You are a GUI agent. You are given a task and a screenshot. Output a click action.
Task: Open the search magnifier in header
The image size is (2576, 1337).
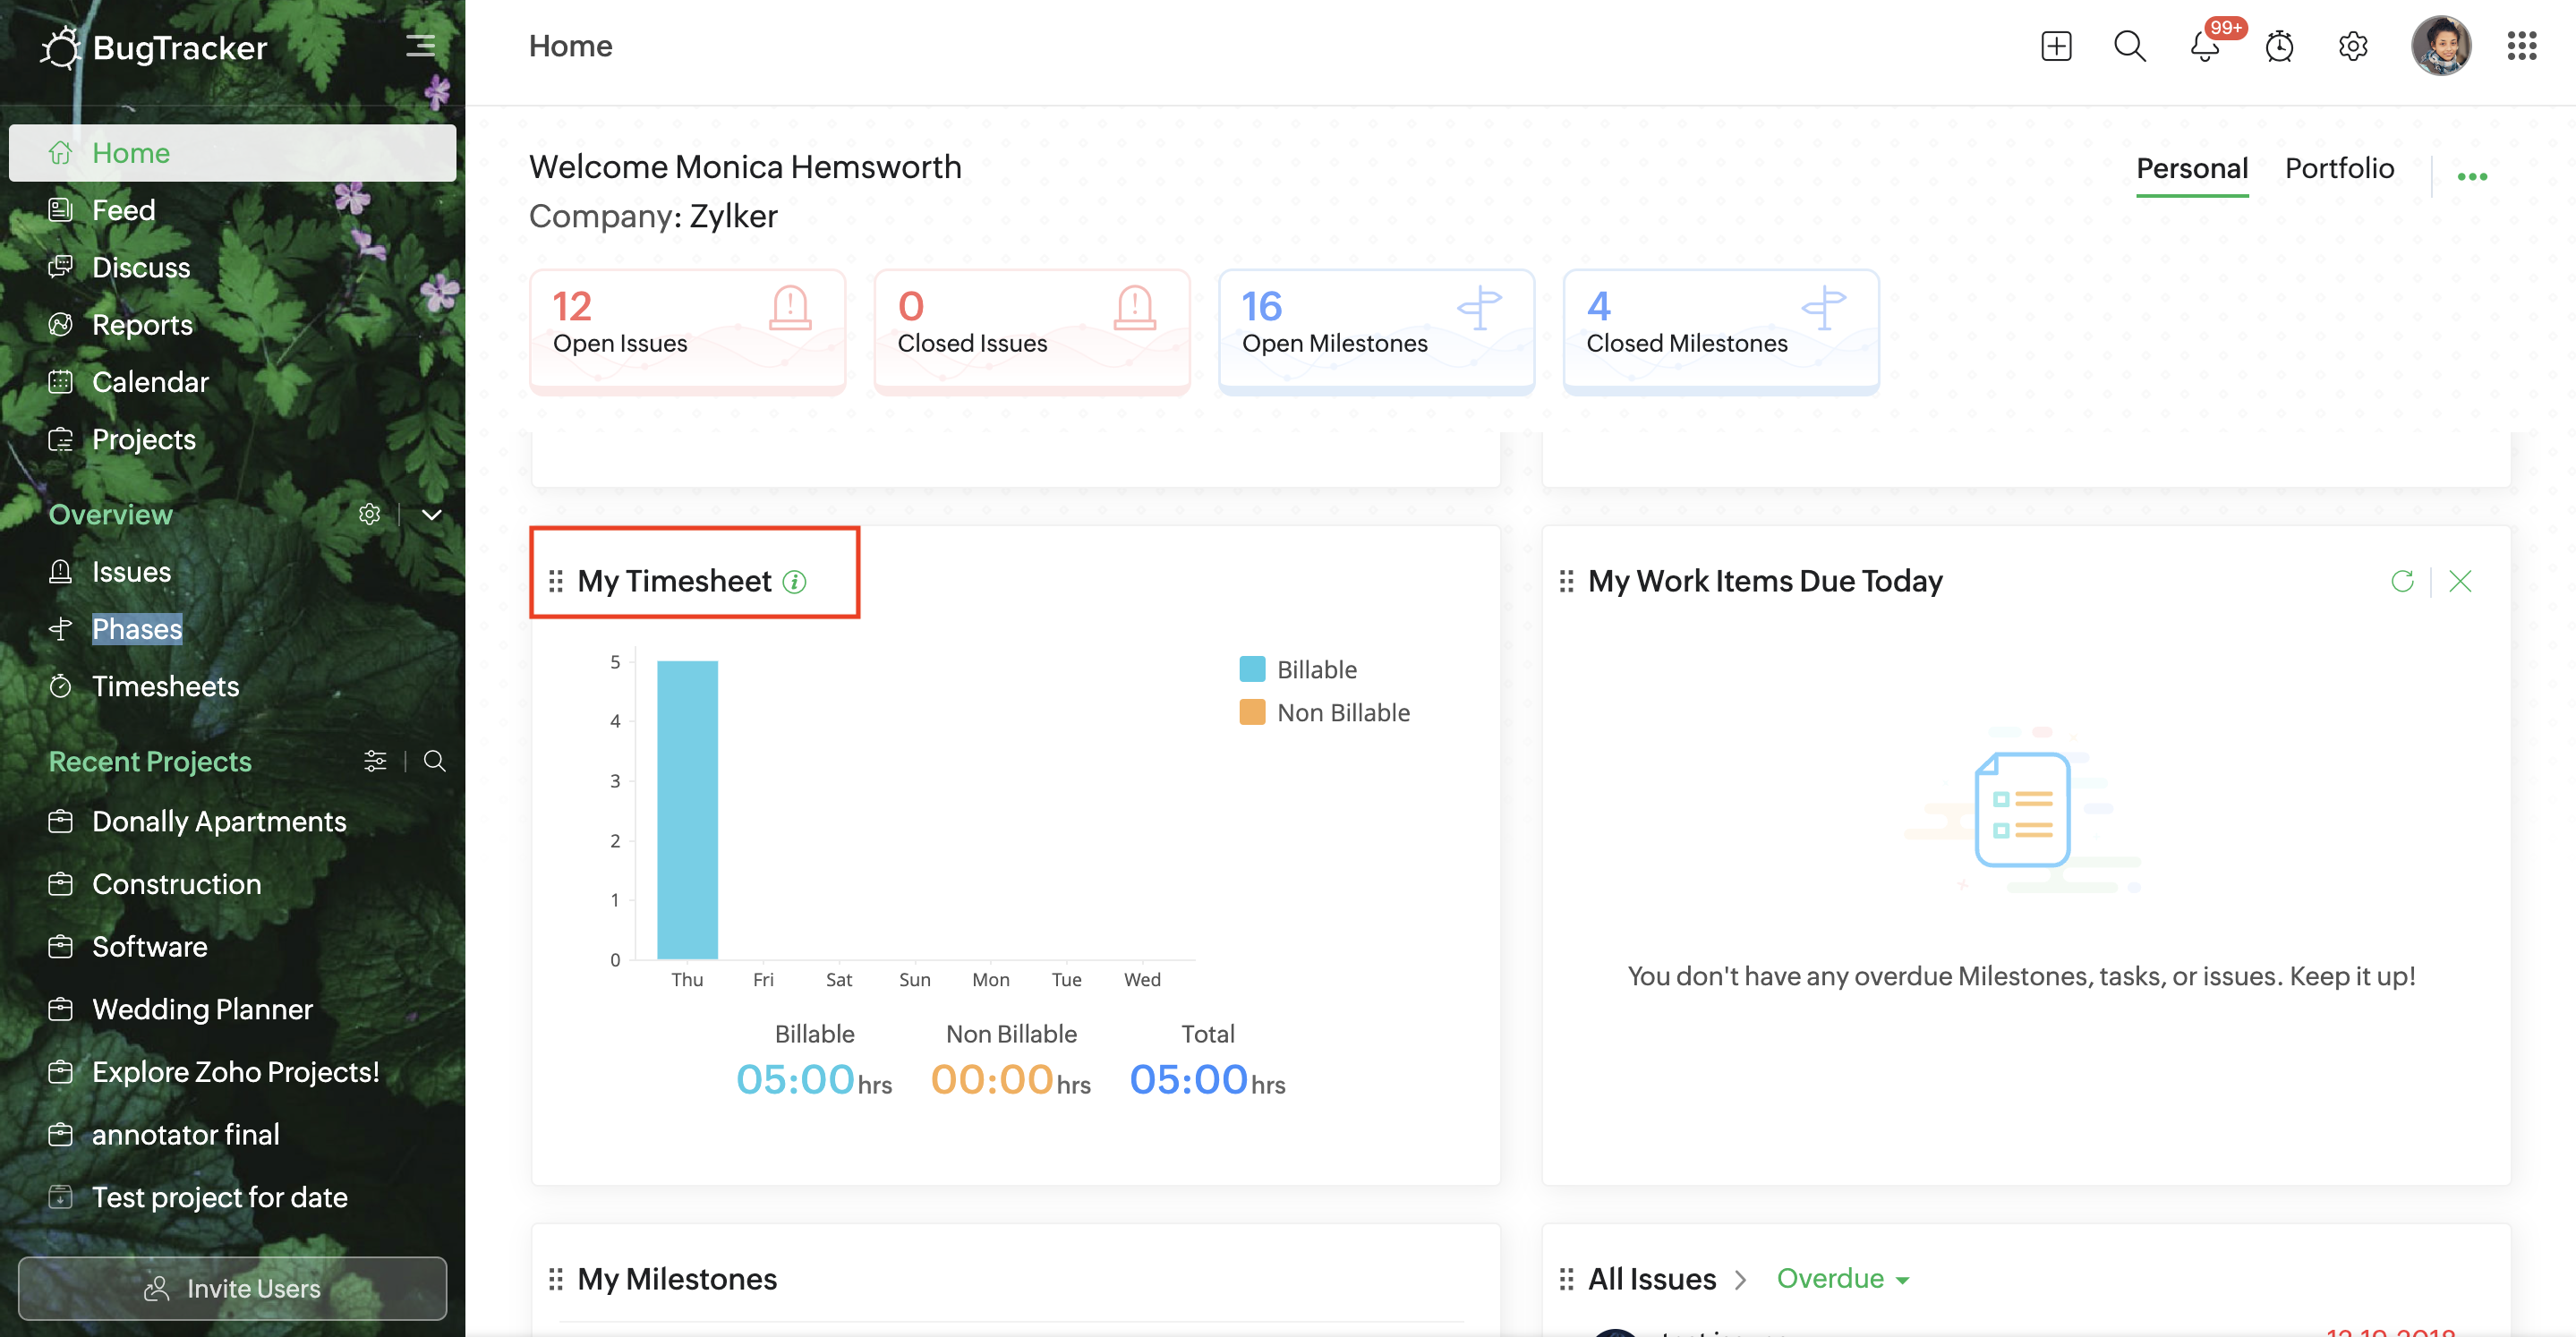point(2129,46)
